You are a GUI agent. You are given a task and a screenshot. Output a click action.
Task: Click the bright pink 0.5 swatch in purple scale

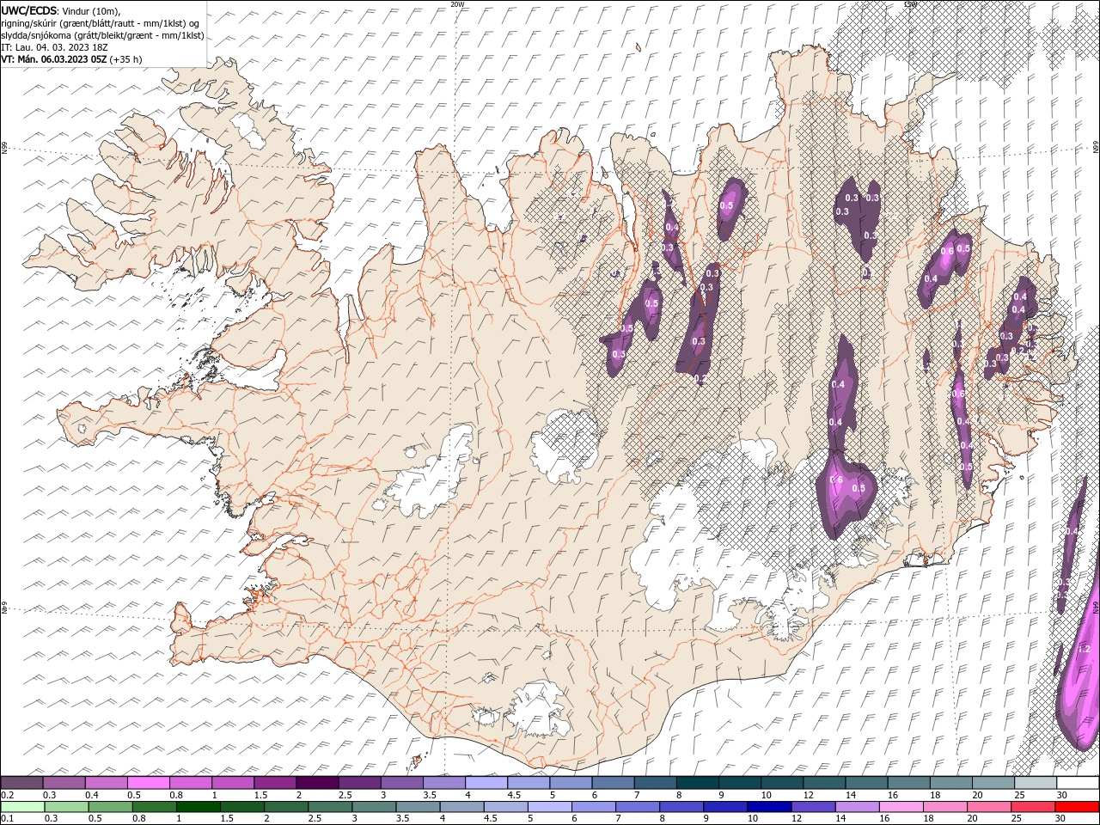[x=149, y=783]
